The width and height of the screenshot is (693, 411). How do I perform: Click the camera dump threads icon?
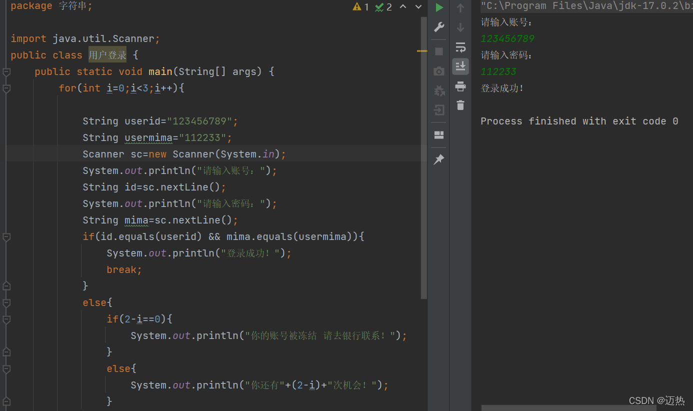tap(439, 71)
